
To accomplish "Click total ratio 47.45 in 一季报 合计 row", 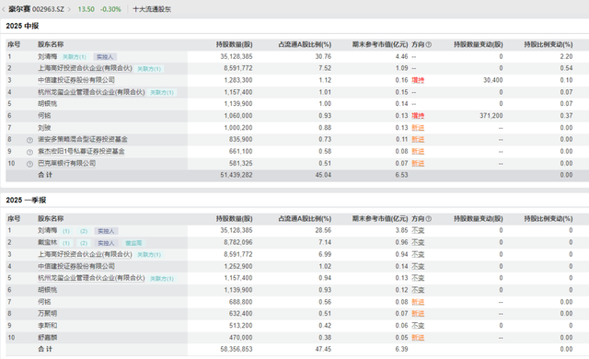I will point(323,349).
